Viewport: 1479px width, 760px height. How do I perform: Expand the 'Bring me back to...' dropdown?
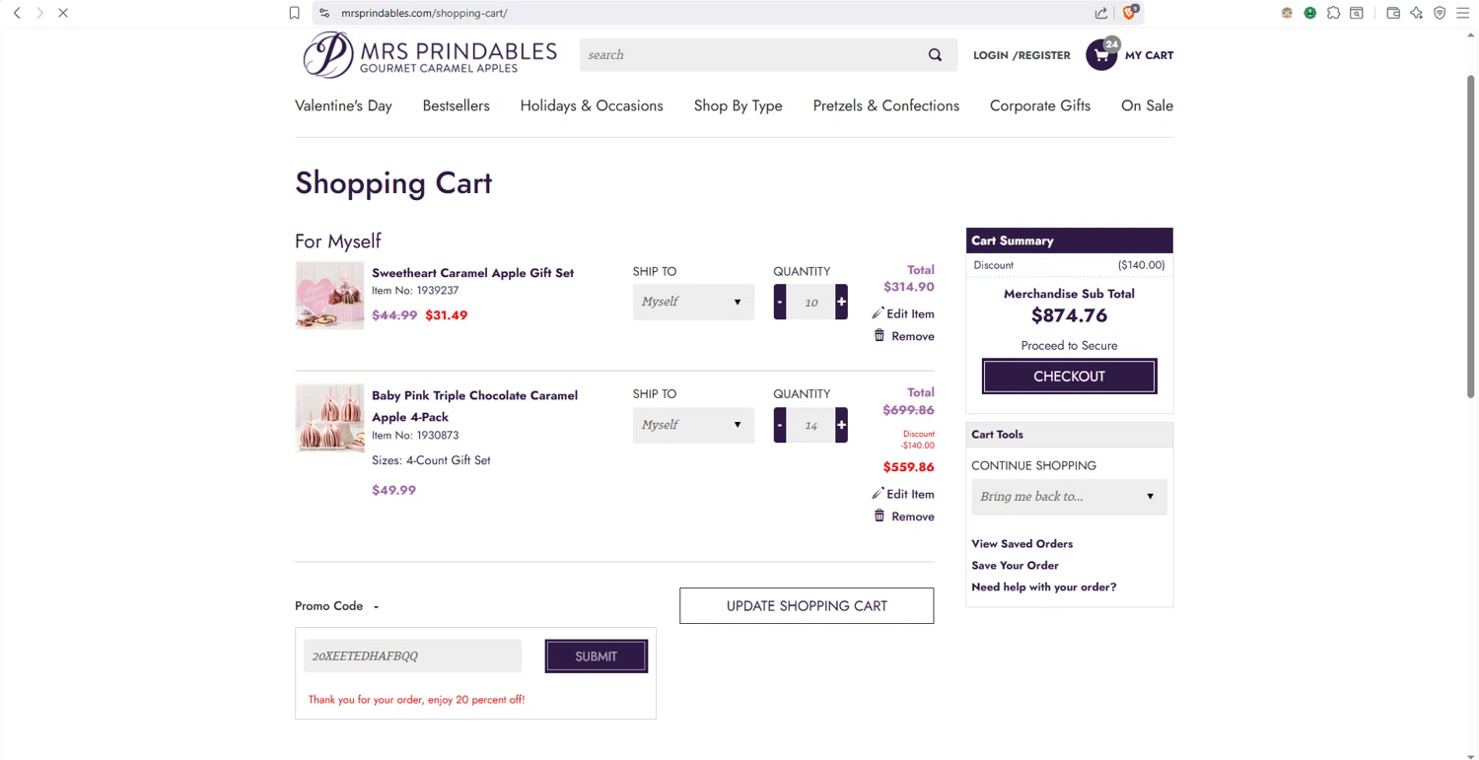coord(1069,497)
